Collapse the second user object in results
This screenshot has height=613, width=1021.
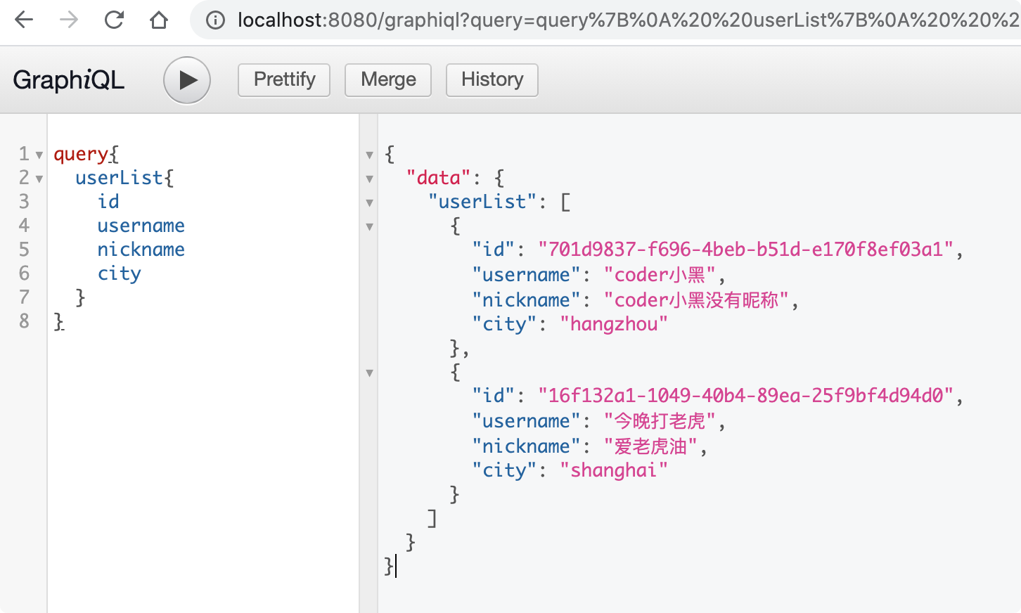(x=369, y=373)
